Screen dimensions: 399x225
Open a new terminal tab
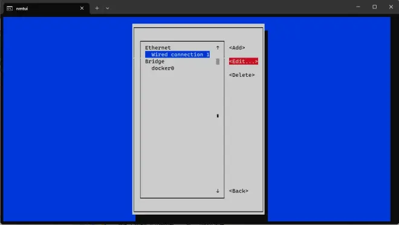(x=97, y=8)
